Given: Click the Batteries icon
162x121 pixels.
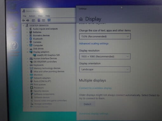Looking at the screenshot, I should click(30, 32).
